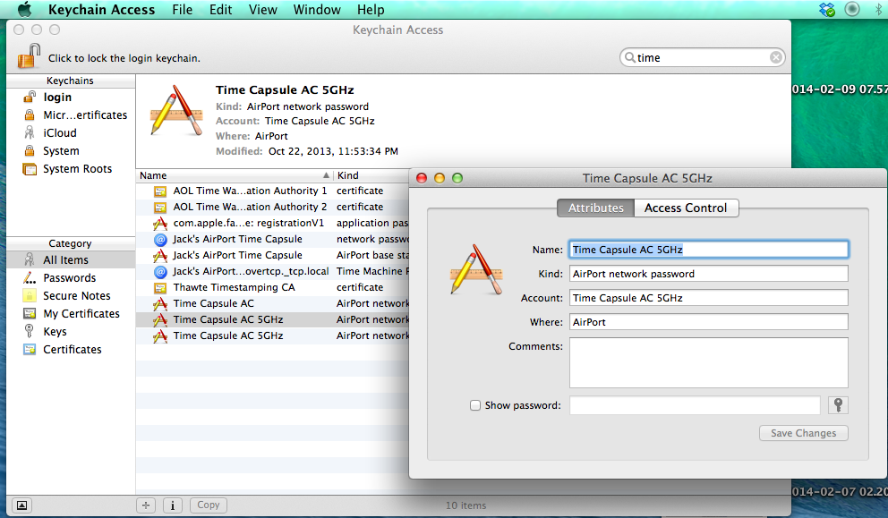Sort the list by Name column

[x=235, y=175]
